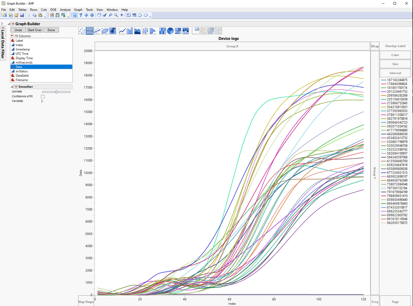
Task: Expand the Variables disclosure triangle
Action: tap(42, 101)
